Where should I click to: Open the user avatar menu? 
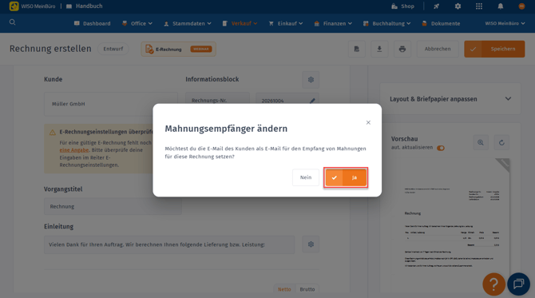521,6
